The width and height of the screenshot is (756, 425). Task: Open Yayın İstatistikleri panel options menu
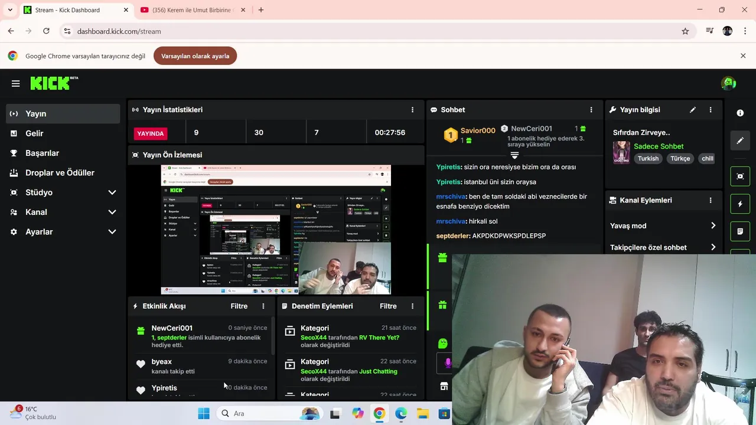point(412,110)
